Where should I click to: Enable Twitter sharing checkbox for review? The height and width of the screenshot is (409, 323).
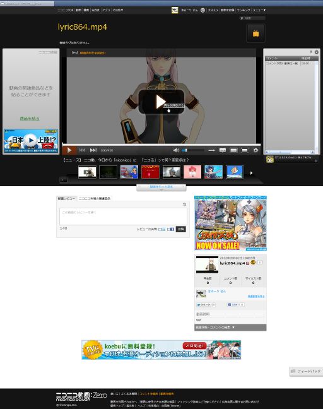point(160,229)
